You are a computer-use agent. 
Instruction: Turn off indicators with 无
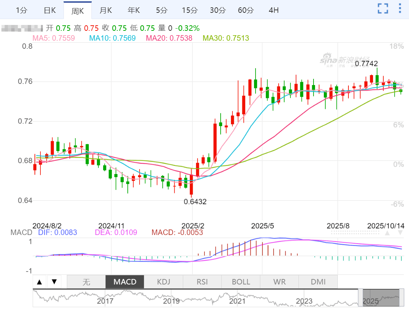(86, 282)
